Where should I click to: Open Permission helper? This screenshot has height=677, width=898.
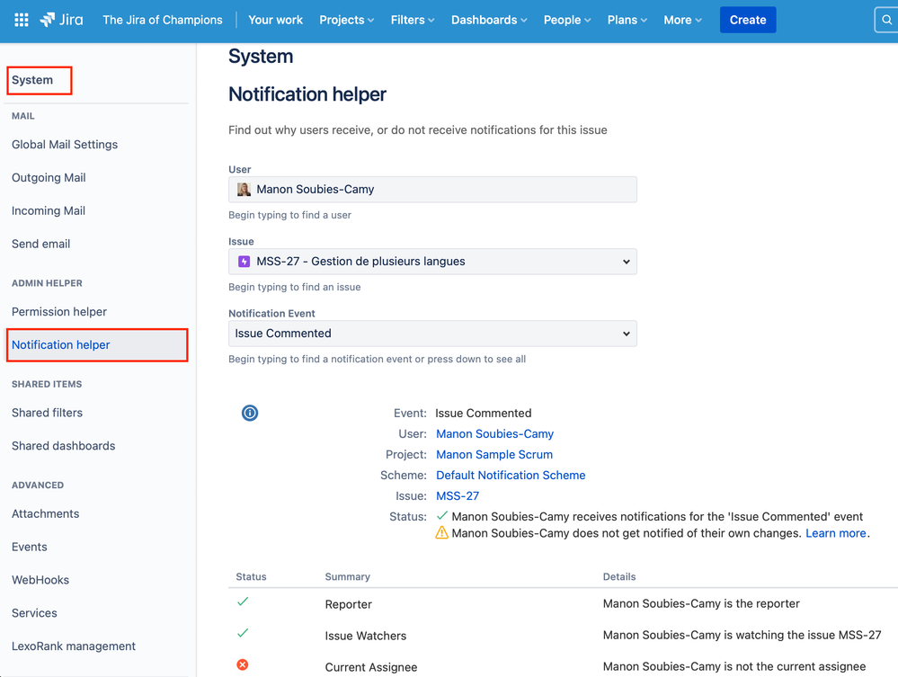59,312
